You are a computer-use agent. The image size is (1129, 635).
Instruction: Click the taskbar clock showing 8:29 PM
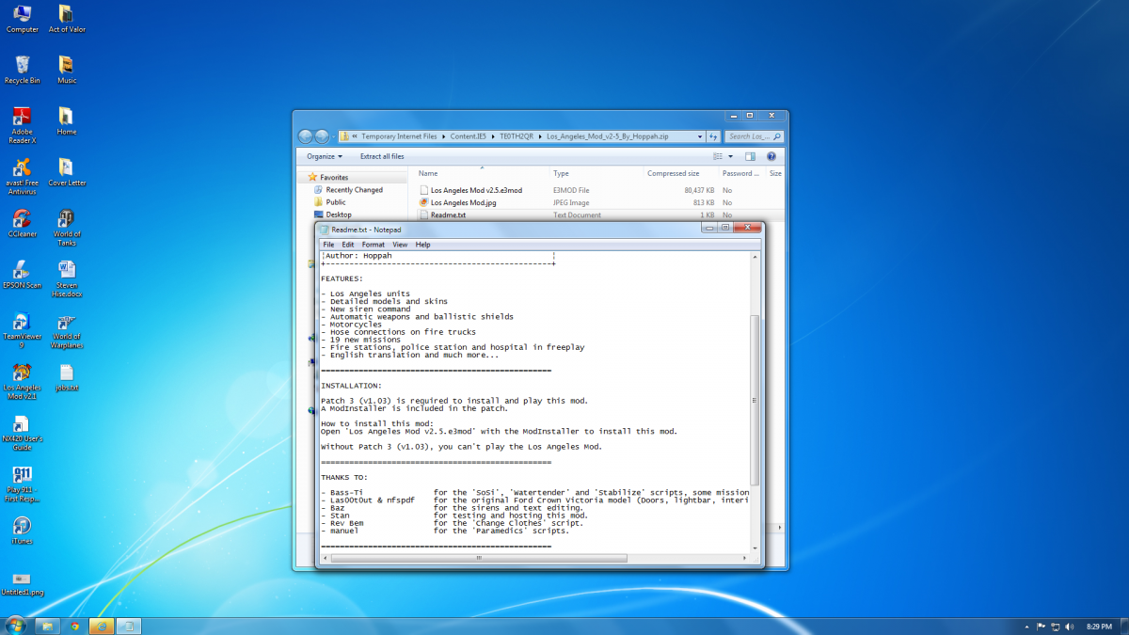point(1097,626)
